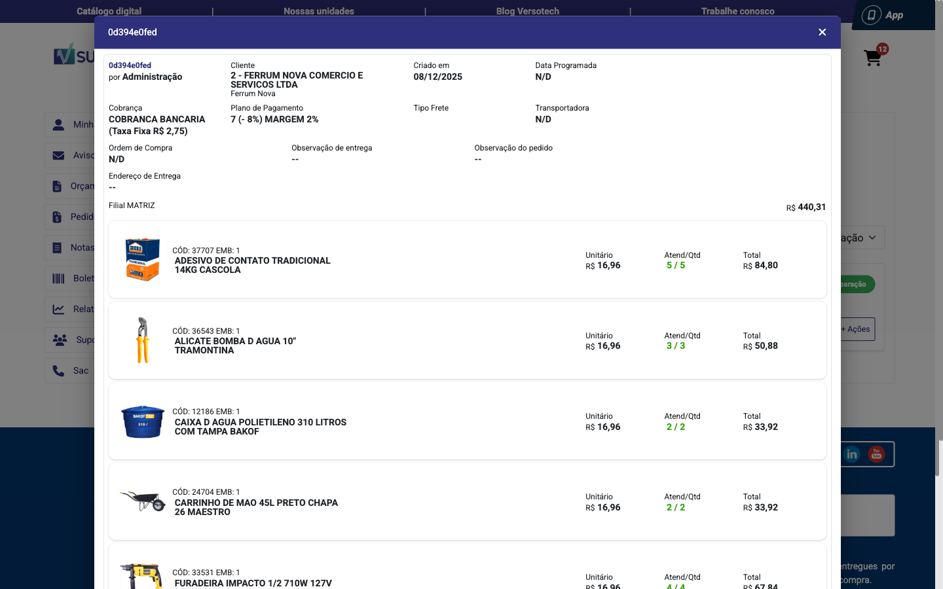
Task: Click the Minha conta person icon
Action: 60,124
